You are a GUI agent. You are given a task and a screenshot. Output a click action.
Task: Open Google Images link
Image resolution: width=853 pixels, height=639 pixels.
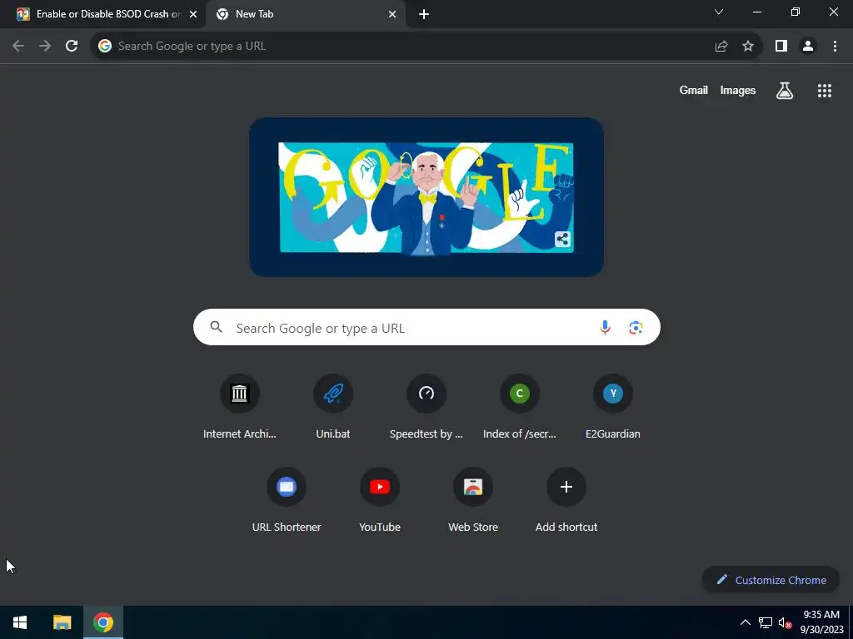click(x=738, y=90)
